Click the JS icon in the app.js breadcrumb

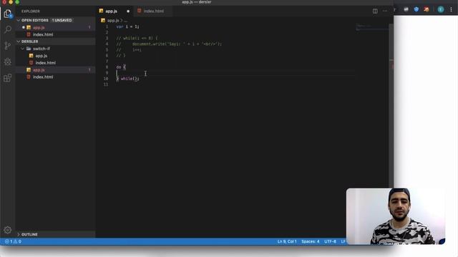103,21
